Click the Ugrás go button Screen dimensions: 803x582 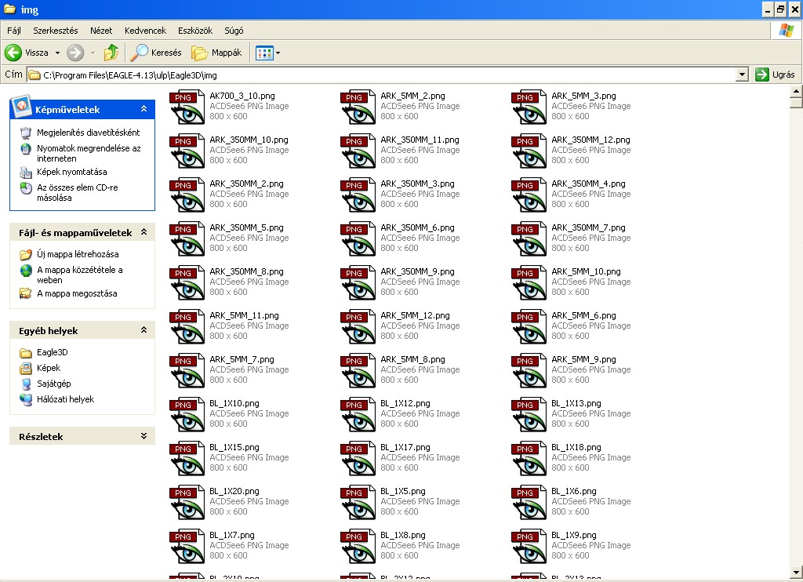(x=776, y=75)
